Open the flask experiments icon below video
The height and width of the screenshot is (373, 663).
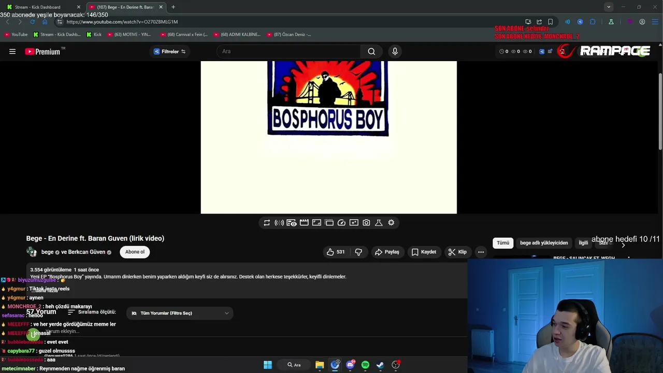click(x=379, y=223)
